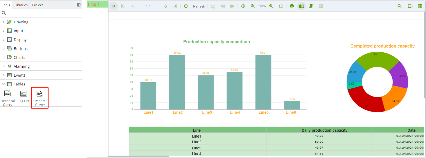Collapse the Tables tool category
The width and height of the screenshot is (426, 158).
pyautogui.click(x=3, y=84)
